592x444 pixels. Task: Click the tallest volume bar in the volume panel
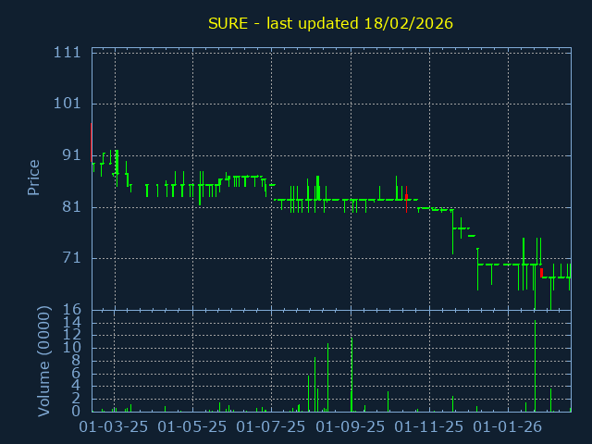coord(535,366)
